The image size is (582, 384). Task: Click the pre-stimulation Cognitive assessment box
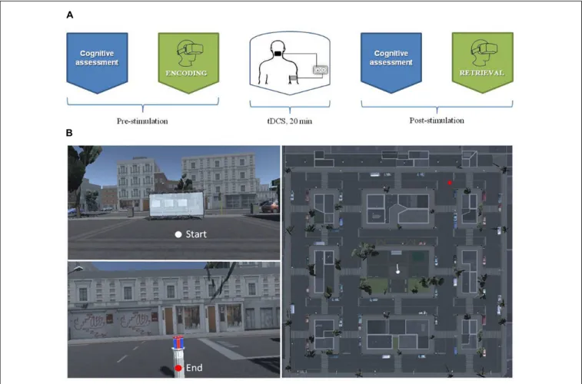pyautogui.click(x=97, y=62)
